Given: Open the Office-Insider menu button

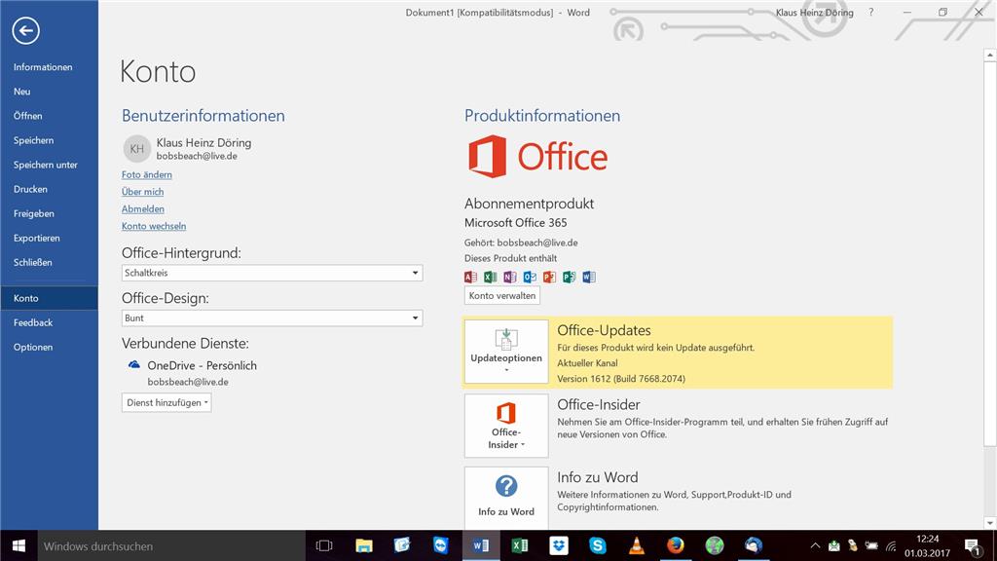Looking at the screenshot, I should 506,426.
